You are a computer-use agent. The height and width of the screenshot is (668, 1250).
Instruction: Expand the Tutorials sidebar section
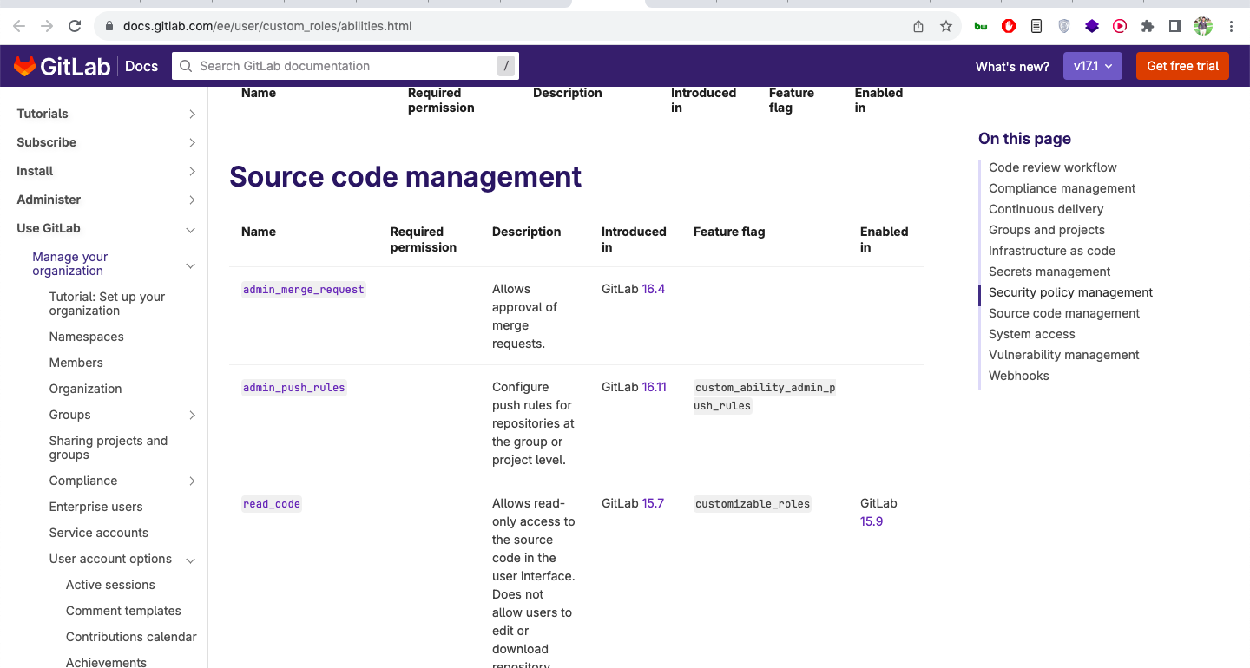(192, 114)
